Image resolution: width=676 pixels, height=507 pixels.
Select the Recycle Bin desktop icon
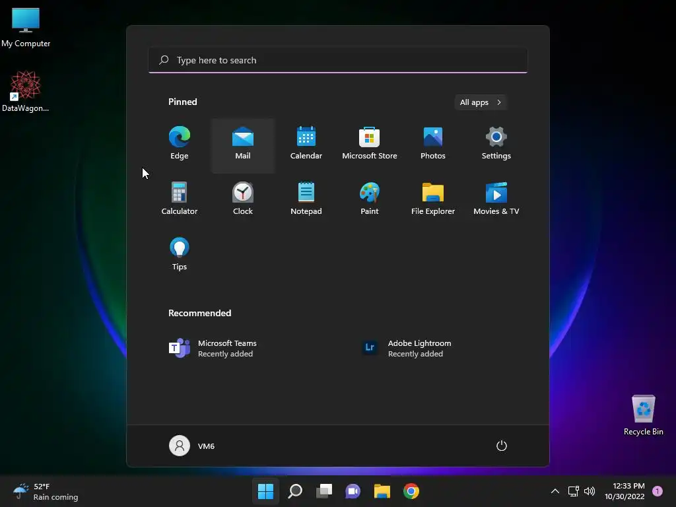click(x=643, y=416)
